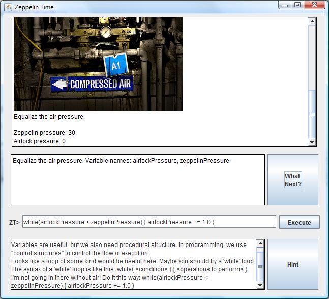This screenshot has width=329, height=299.
Task: Focus the ZT> command input field
Action: (149, 222)
